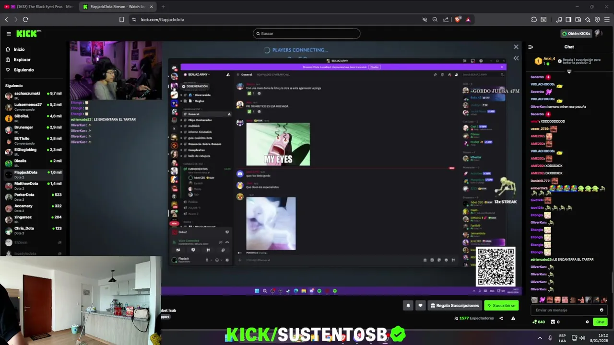The height and width of the screenshot is (345, 614).
Task: Open the Luisormenoa27 channel
Action: pyautogui.click(x=33, y=107)
